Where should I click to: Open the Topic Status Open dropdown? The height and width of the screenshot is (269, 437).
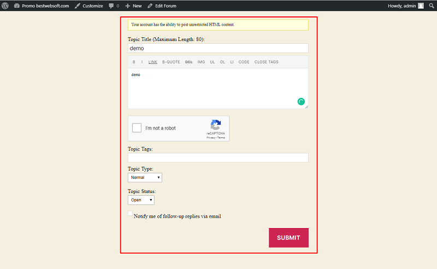[141, 200]
